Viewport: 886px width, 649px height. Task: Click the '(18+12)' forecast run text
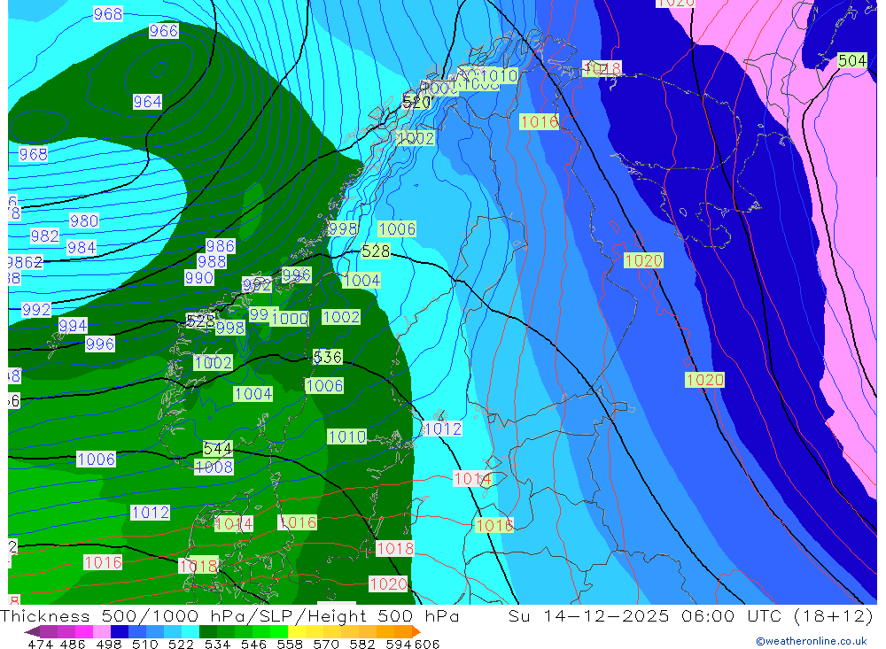[834, 616]
